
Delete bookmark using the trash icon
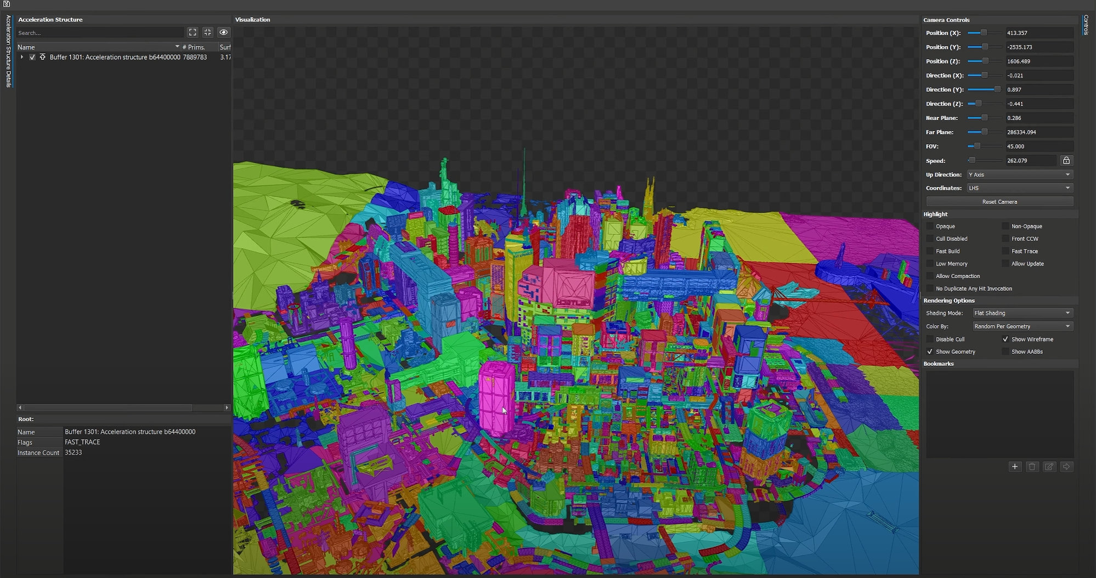tap(1032, 467)
